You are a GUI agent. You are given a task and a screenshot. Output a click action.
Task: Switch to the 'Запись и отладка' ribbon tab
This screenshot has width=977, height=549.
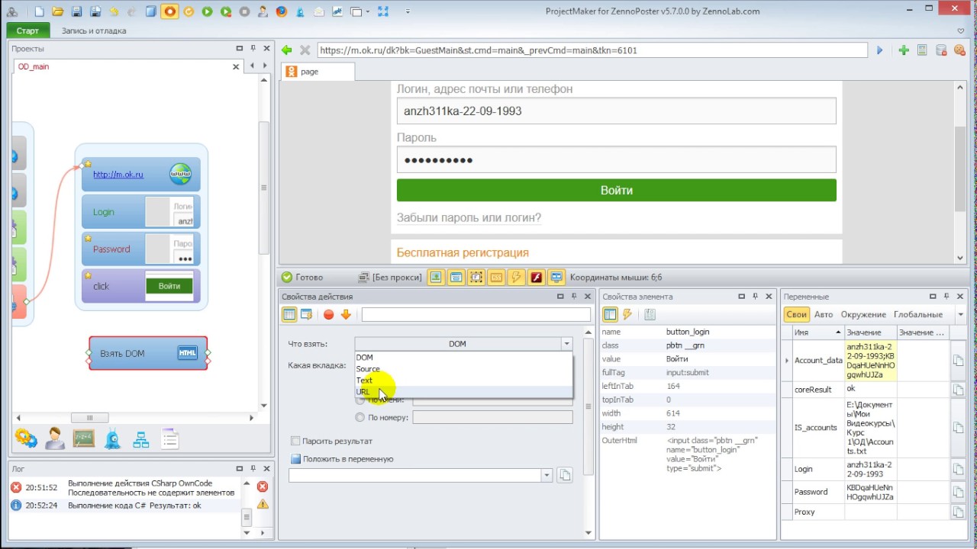(x=94, y=31)
